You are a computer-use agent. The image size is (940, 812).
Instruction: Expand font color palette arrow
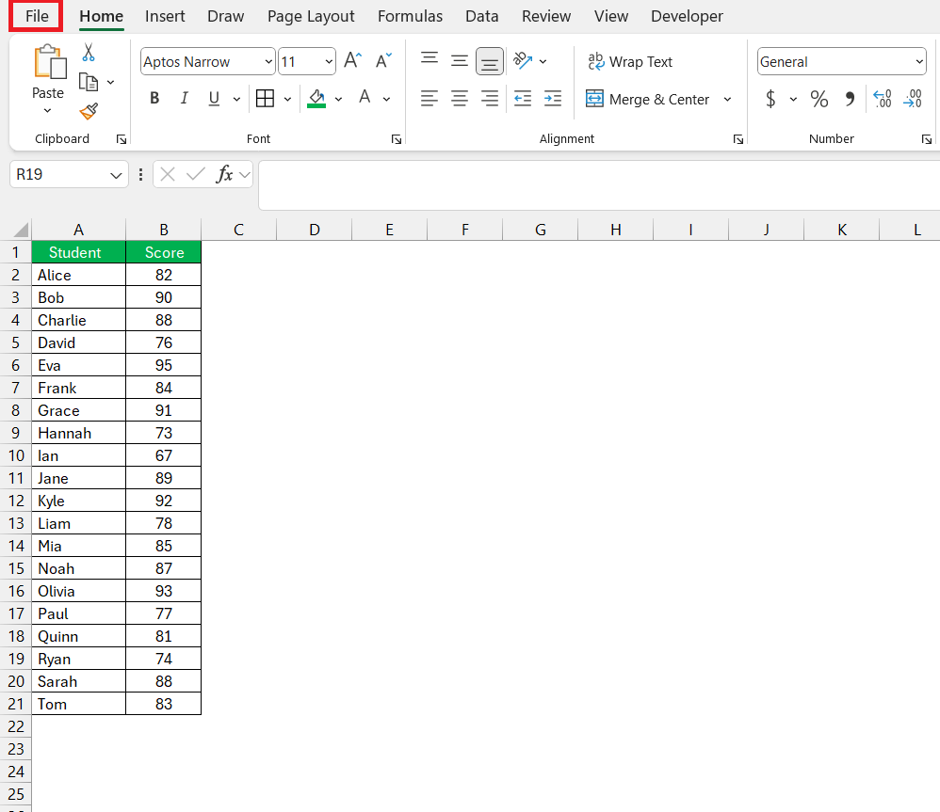386,99
